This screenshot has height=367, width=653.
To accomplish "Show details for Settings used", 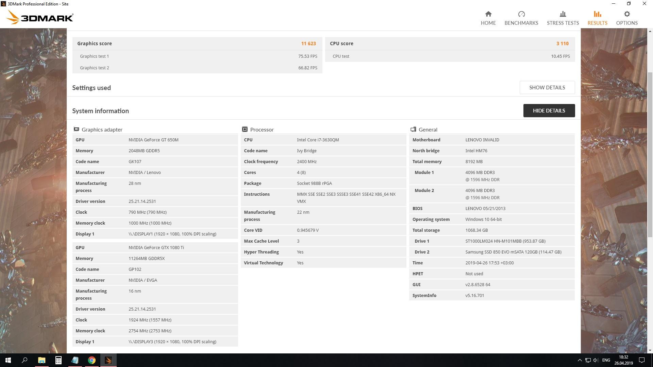I will click(x=547, y=87).
